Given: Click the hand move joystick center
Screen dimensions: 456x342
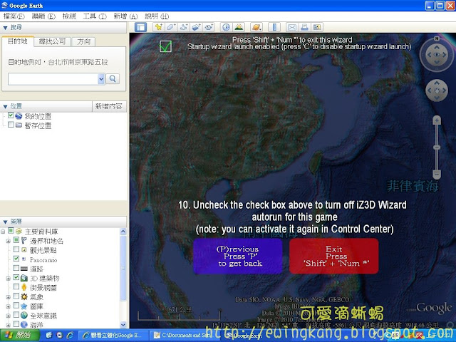Looking at the screenshot, I should pos(437,90).
